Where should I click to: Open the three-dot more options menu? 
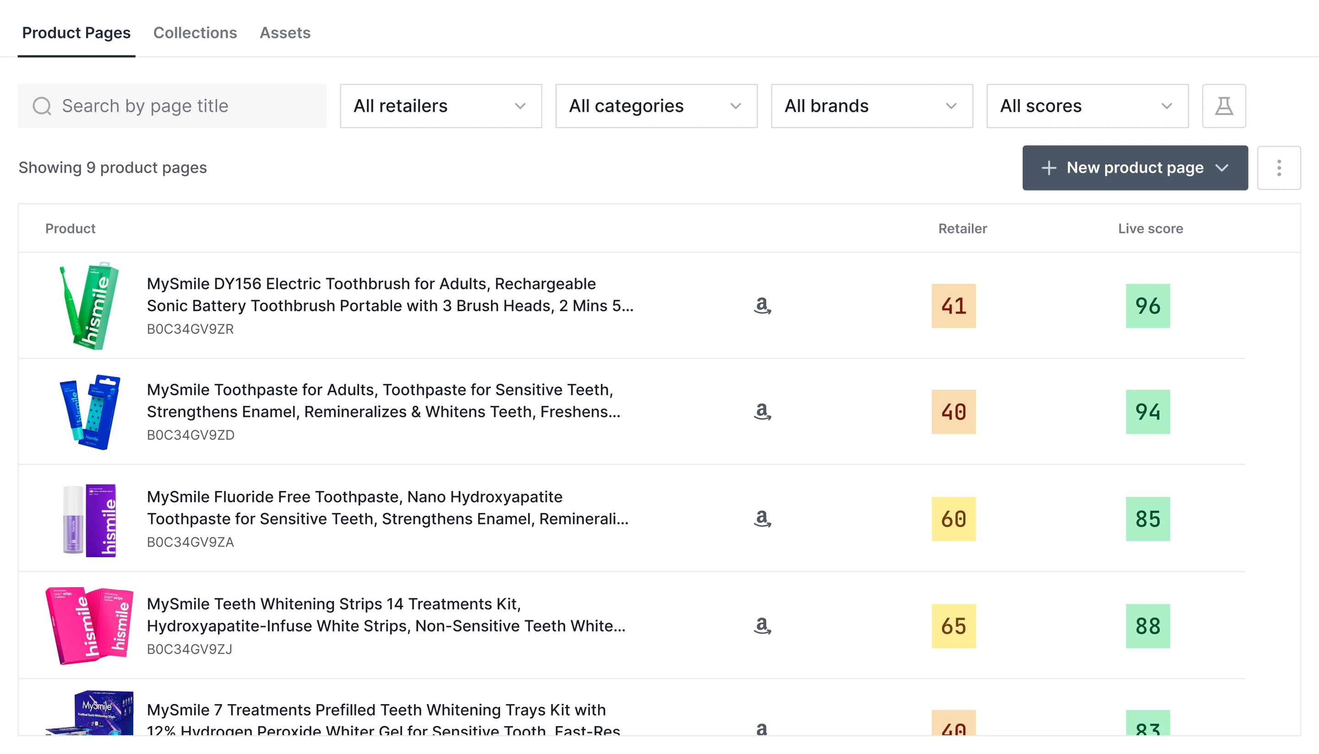1279,168
